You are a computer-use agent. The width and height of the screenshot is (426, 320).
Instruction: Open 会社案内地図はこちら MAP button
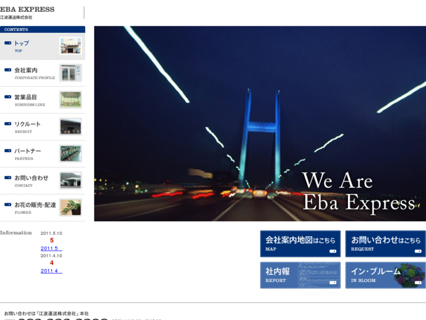click(x=300, y=244)
